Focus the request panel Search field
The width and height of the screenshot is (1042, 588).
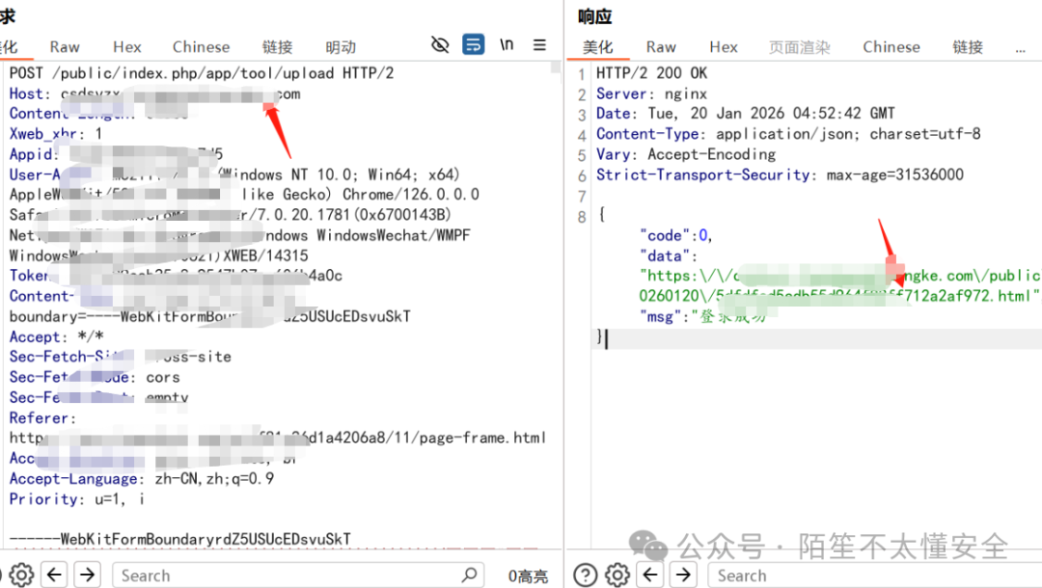pyautogui.click(x=298, y=575)
